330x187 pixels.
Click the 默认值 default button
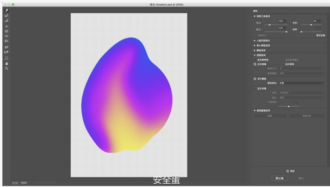point(279,178)
